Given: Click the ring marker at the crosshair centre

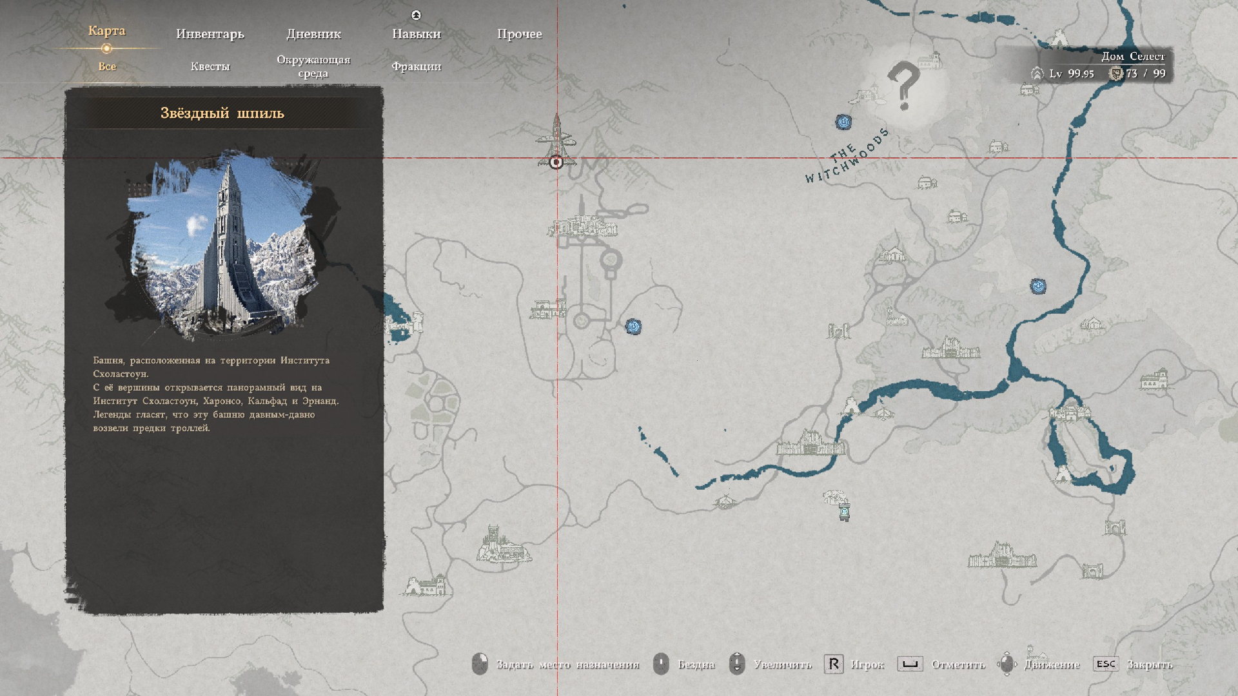Looking at the screenshot, I should click(556, 162).
